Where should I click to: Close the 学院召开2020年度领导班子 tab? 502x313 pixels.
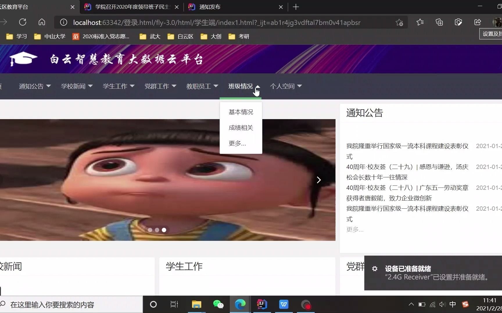coord(177,7)
